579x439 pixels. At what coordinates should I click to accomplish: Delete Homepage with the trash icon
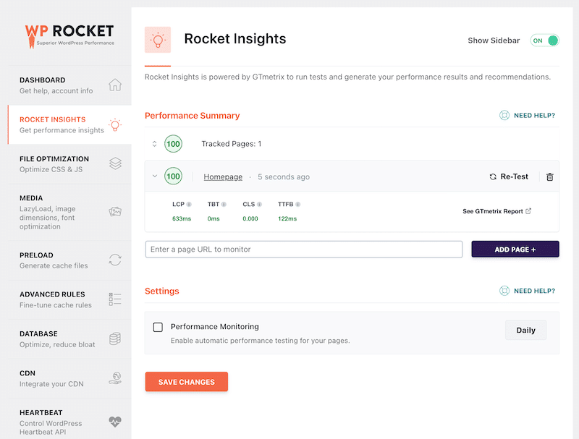pos(550,177)
